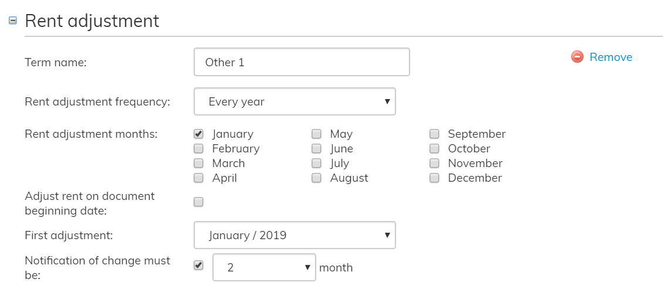Check the February checkbox
This screenshot has width=663, height=289.
tap(198, 148)
